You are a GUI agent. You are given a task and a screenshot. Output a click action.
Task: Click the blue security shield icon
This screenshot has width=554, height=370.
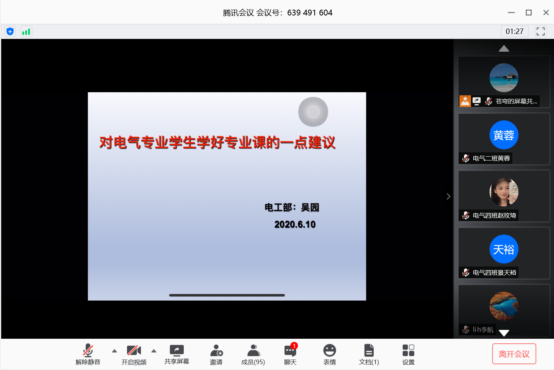(10, 32)
